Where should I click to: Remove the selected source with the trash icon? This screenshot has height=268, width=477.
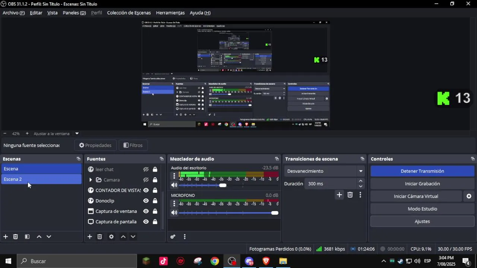[100, 237]
